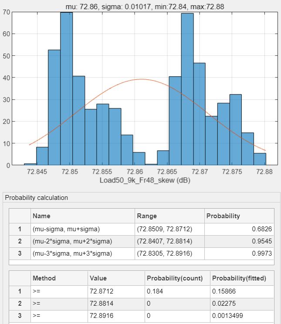Image resolution: width=281 pixels, height=324 pixels.
Task: Select row 2 header in the Method table
Action: (x=20, y=304)
